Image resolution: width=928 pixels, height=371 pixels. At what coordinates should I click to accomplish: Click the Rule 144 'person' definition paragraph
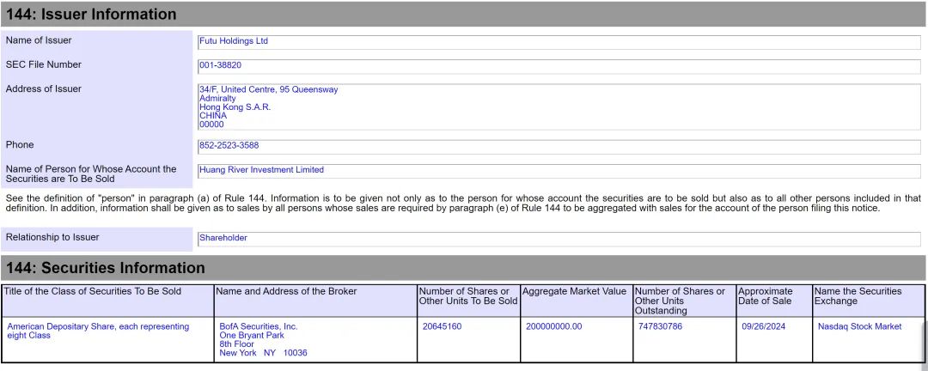point(463,203)
